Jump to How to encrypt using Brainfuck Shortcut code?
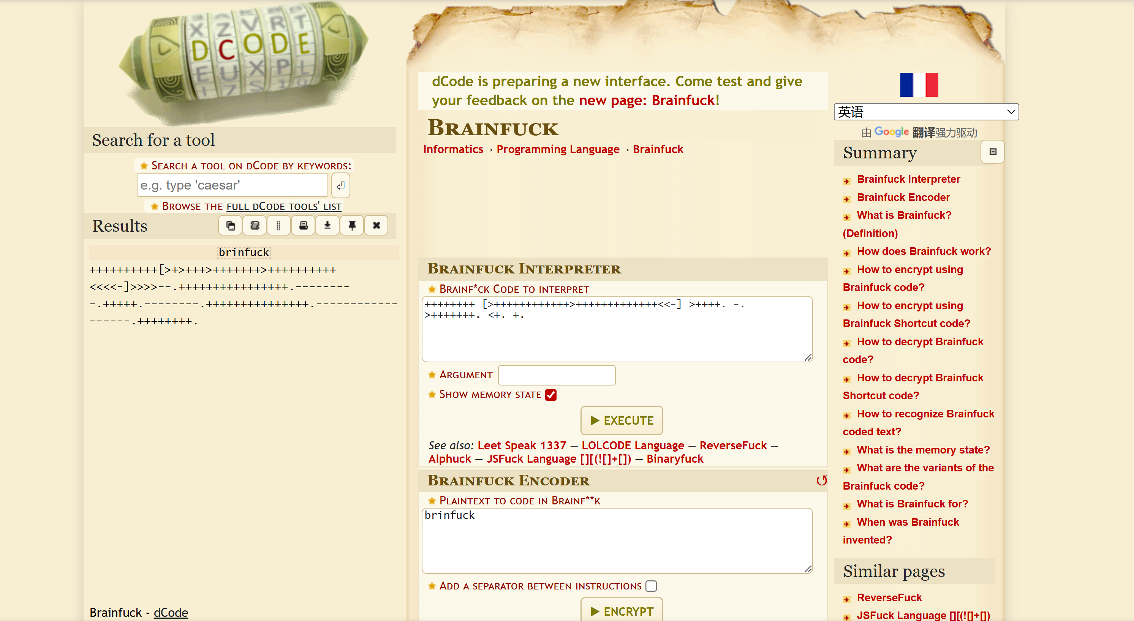 pyautogui.click(x=909, y=305)
